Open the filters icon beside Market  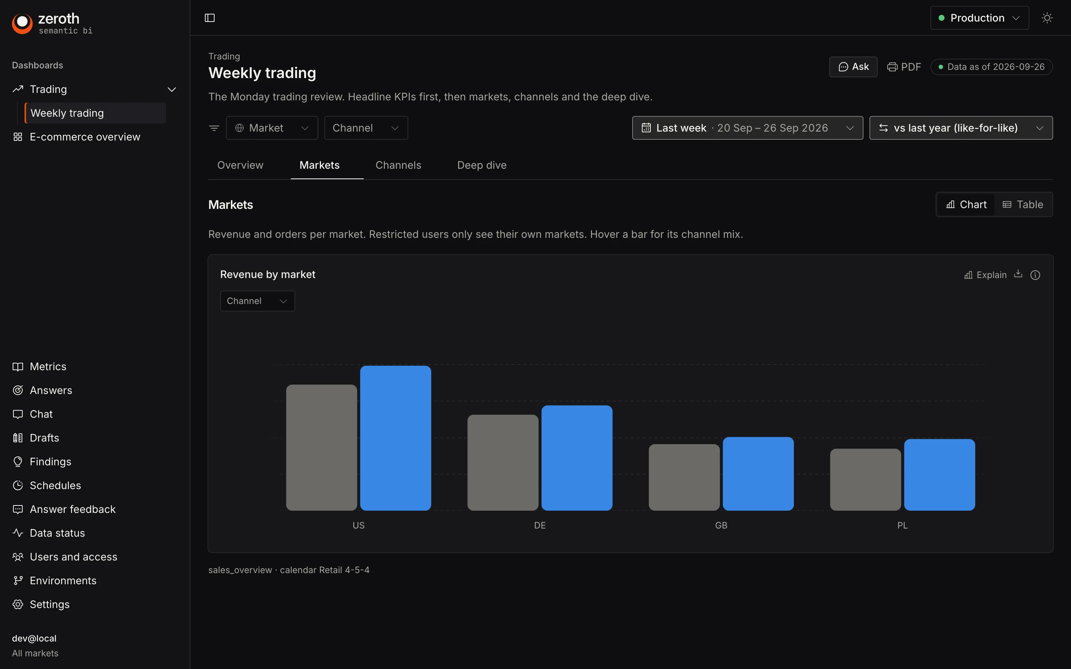tap(214, 128)
